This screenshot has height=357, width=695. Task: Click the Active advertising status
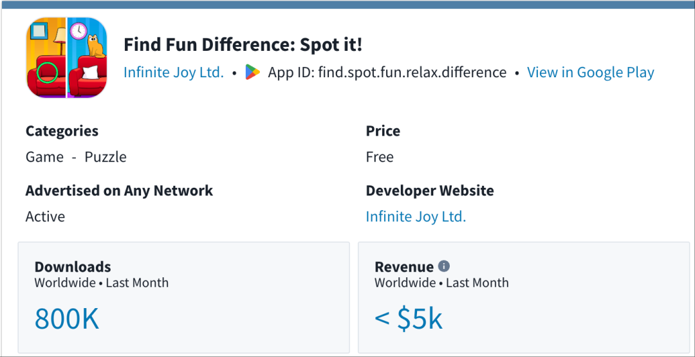pos(45,217)
